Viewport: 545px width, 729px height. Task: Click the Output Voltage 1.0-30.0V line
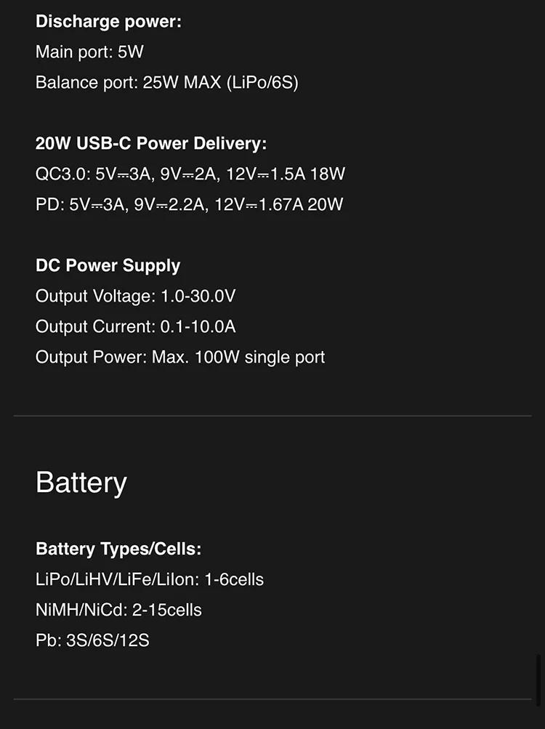click(x=135, y=297)
